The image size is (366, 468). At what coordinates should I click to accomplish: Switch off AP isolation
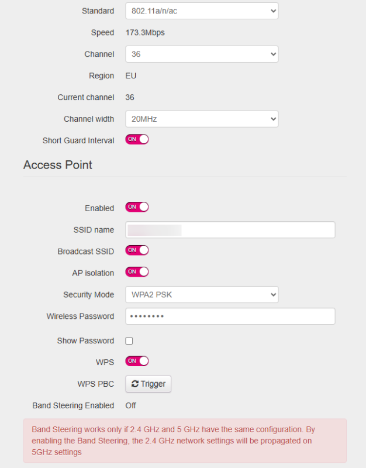click(x=137, y=272)
